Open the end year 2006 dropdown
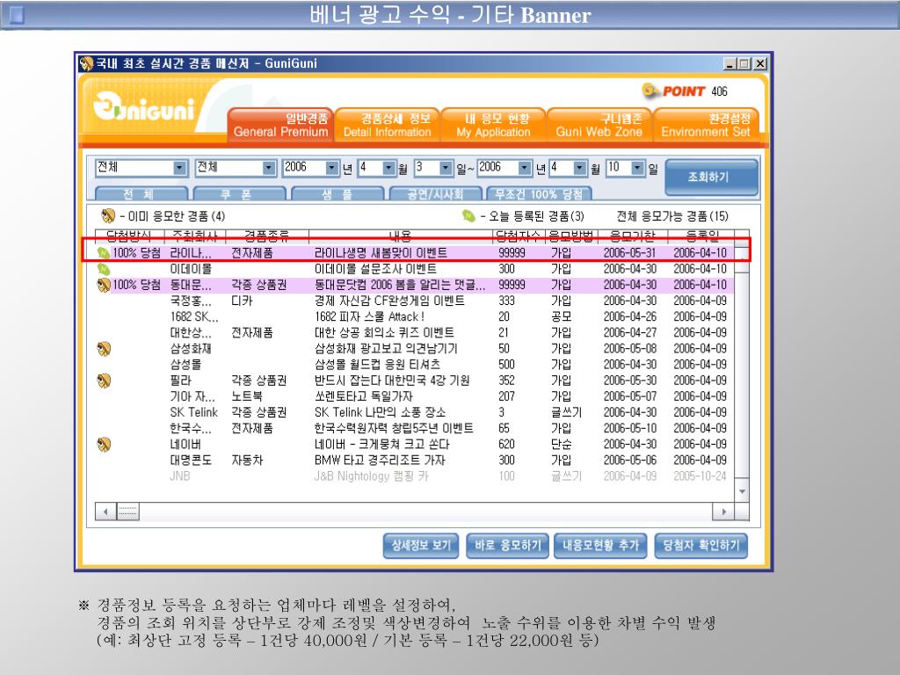This screenshot has height=675, width=900. [x=525, y=168]
